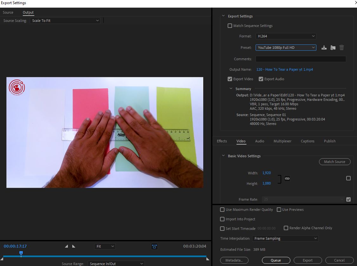Click the Comments input field

click(301, 59)
